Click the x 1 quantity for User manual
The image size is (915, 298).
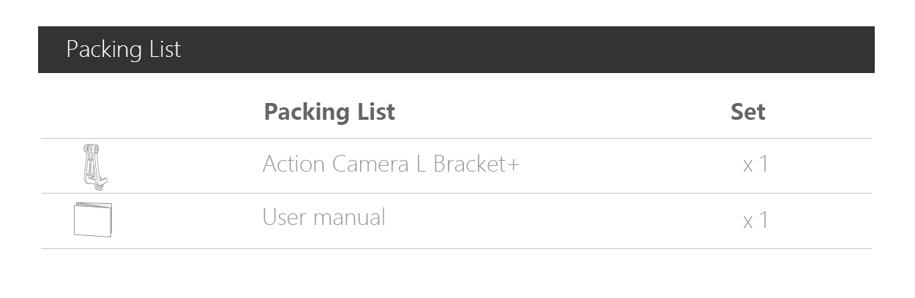click(x=755, y=220)
